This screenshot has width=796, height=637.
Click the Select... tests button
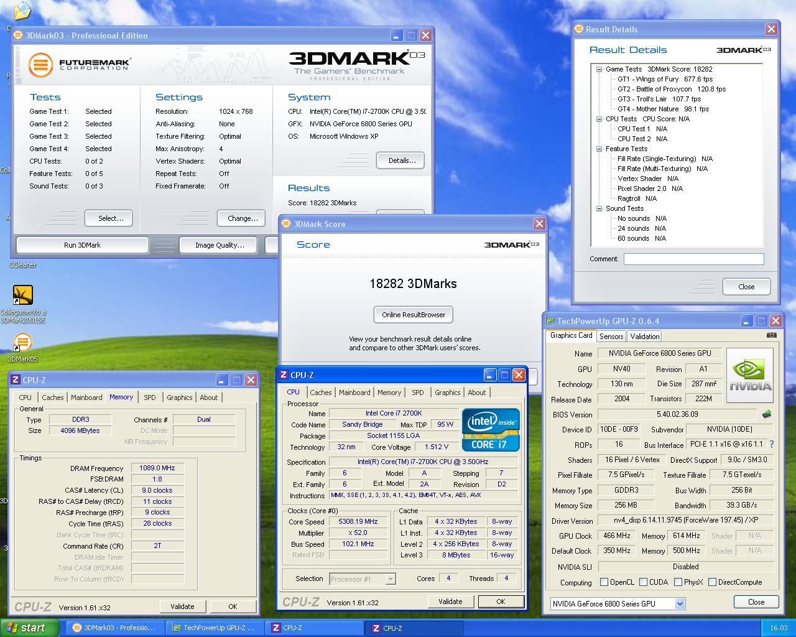click(109, 218)
